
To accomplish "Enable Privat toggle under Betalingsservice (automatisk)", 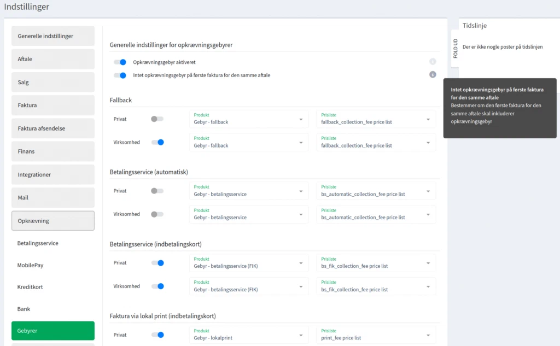I will [157, 191].
